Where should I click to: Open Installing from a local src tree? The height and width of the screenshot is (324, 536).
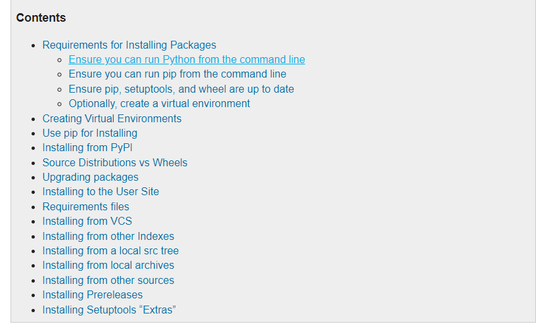click(110, 250)
